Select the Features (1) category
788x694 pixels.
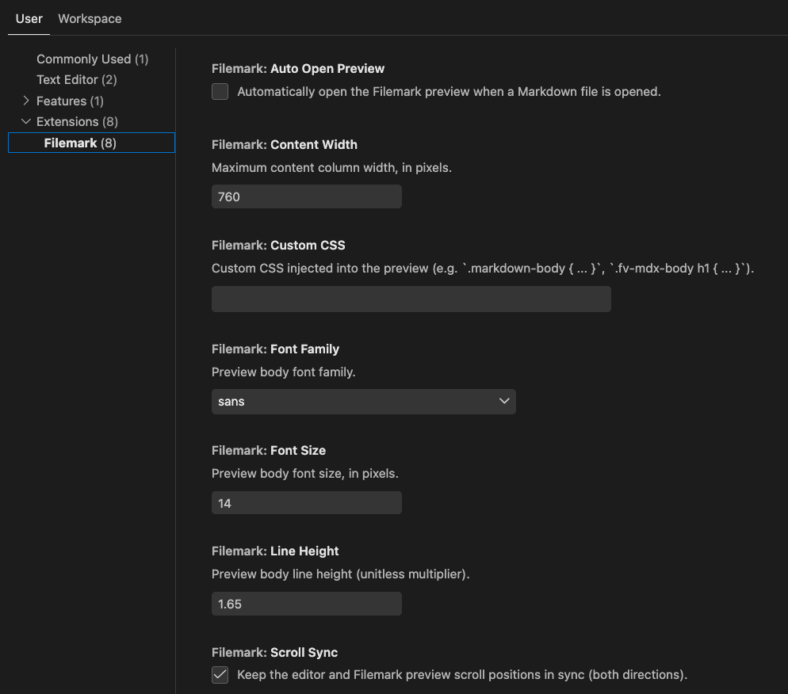[70, 101]
